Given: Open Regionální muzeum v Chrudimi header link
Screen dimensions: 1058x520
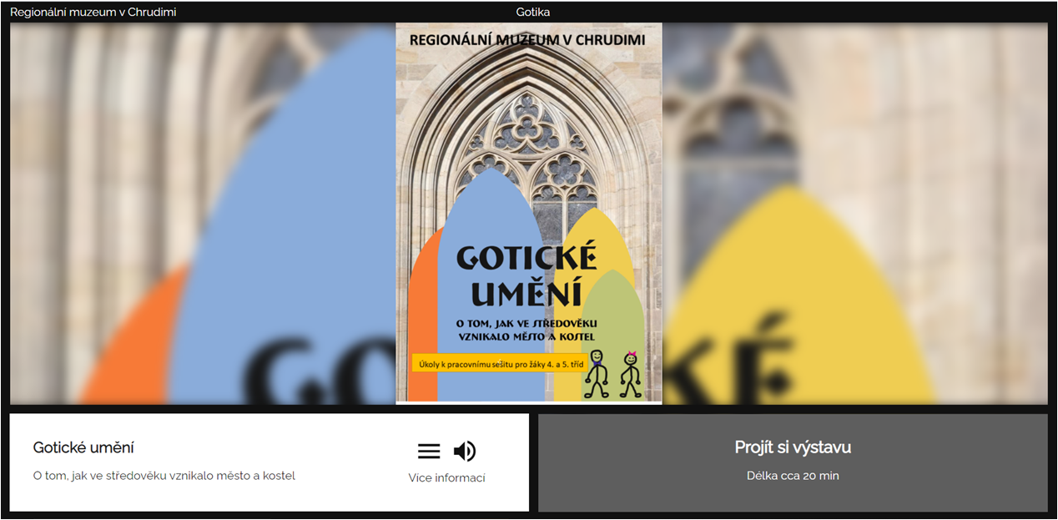Looking at the screenshot, I should 93,12.
